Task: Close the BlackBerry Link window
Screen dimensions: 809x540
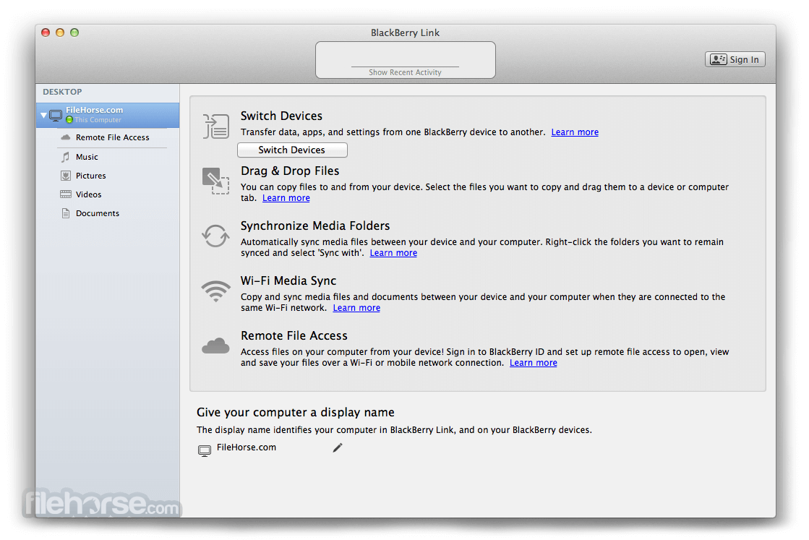Action: coord(46,33)
